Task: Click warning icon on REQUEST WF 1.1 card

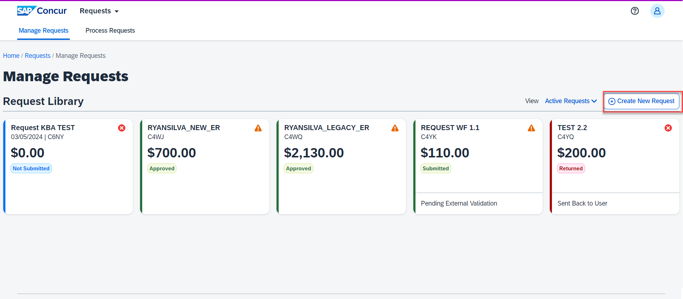Action: [531, 128]
